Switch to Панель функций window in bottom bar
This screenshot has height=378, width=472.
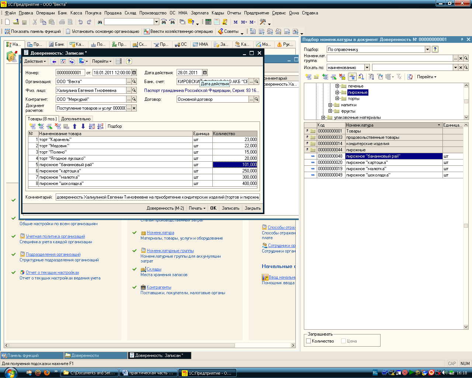click(32, 355)
